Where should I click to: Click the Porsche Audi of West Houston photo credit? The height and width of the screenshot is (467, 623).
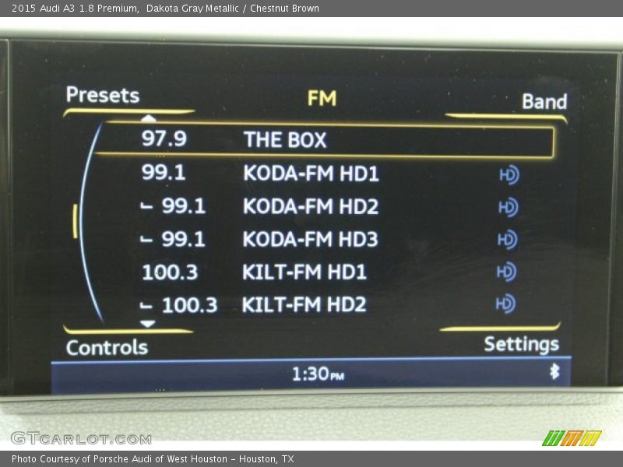tap(153, 459)
